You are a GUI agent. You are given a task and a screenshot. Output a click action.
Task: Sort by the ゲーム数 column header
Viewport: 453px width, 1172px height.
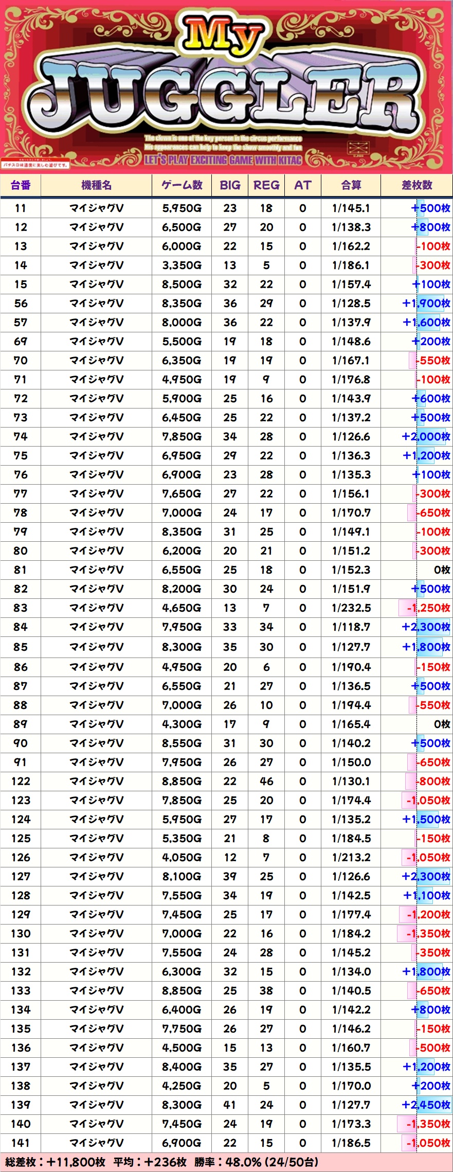coord(182,185)
